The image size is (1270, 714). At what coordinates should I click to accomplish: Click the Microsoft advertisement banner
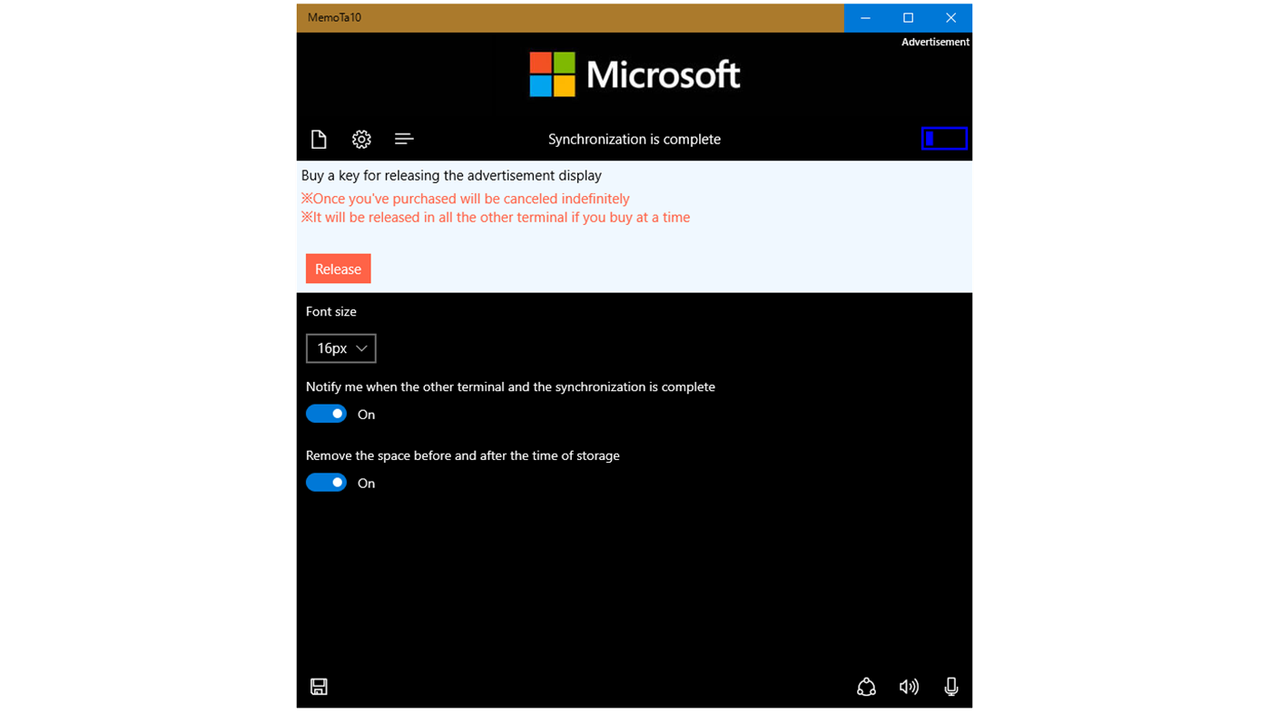(x=635, y=74)
